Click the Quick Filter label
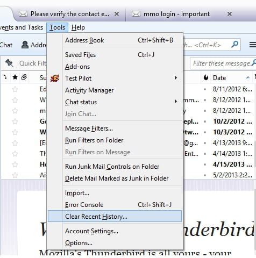The height and width of the screenshot is (258, 256). tap(33, 63)
